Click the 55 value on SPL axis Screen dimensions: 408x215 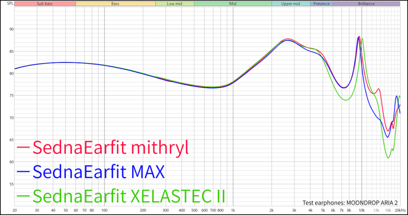click(10, 184)
